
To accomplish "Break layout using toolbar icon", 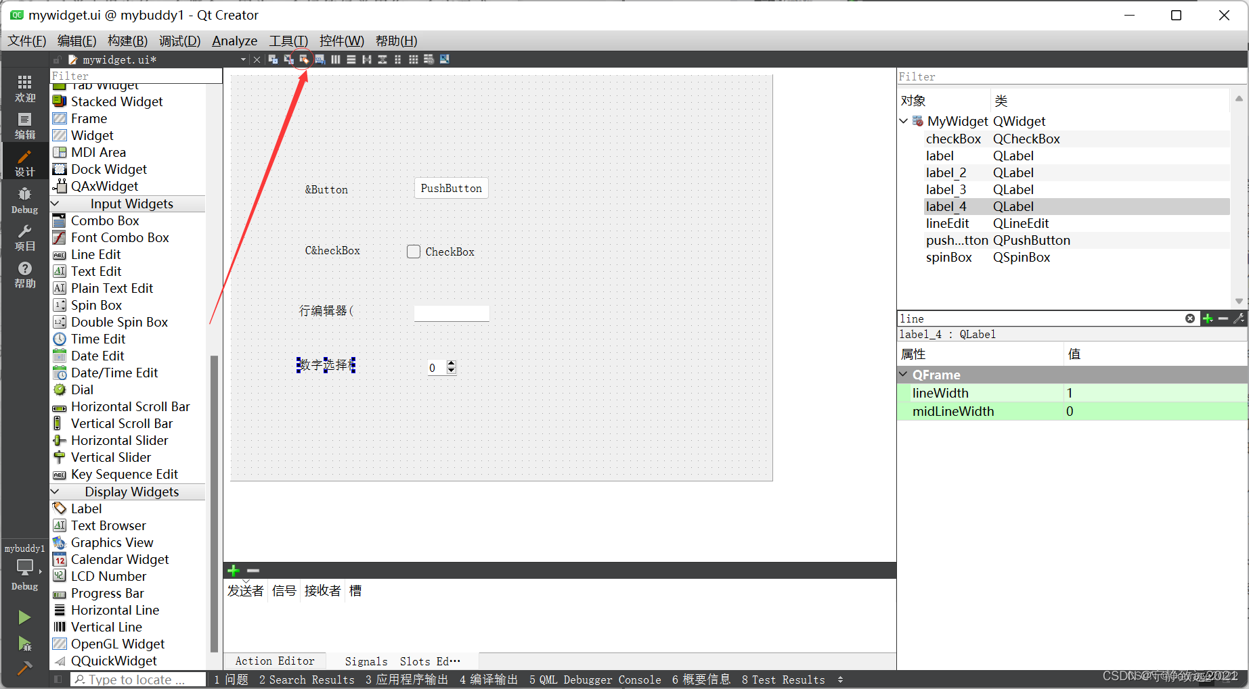I will click(429, 60).
